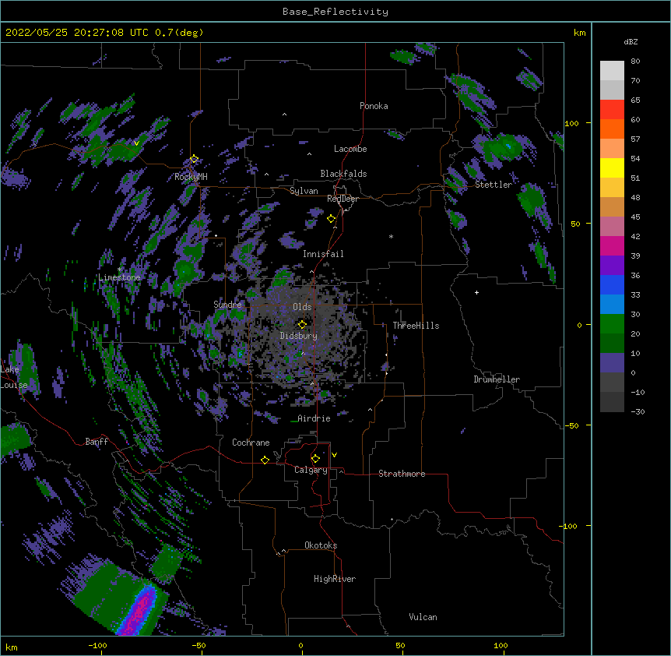Pick the light gray 80-70 dBZ legend swatch
The height and width of the screenshot is (656, 671).
pyautogui.click(x=612, y=71)
